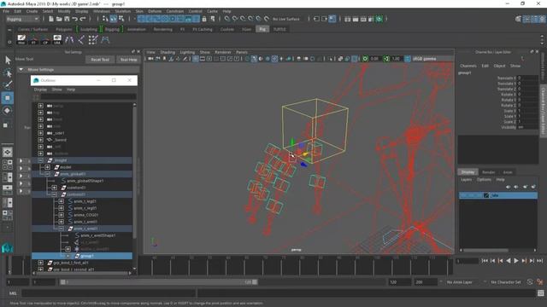Click the layer editor horizontal scrollbar
This screenshot has width=547, height=307.
[485, 250]
